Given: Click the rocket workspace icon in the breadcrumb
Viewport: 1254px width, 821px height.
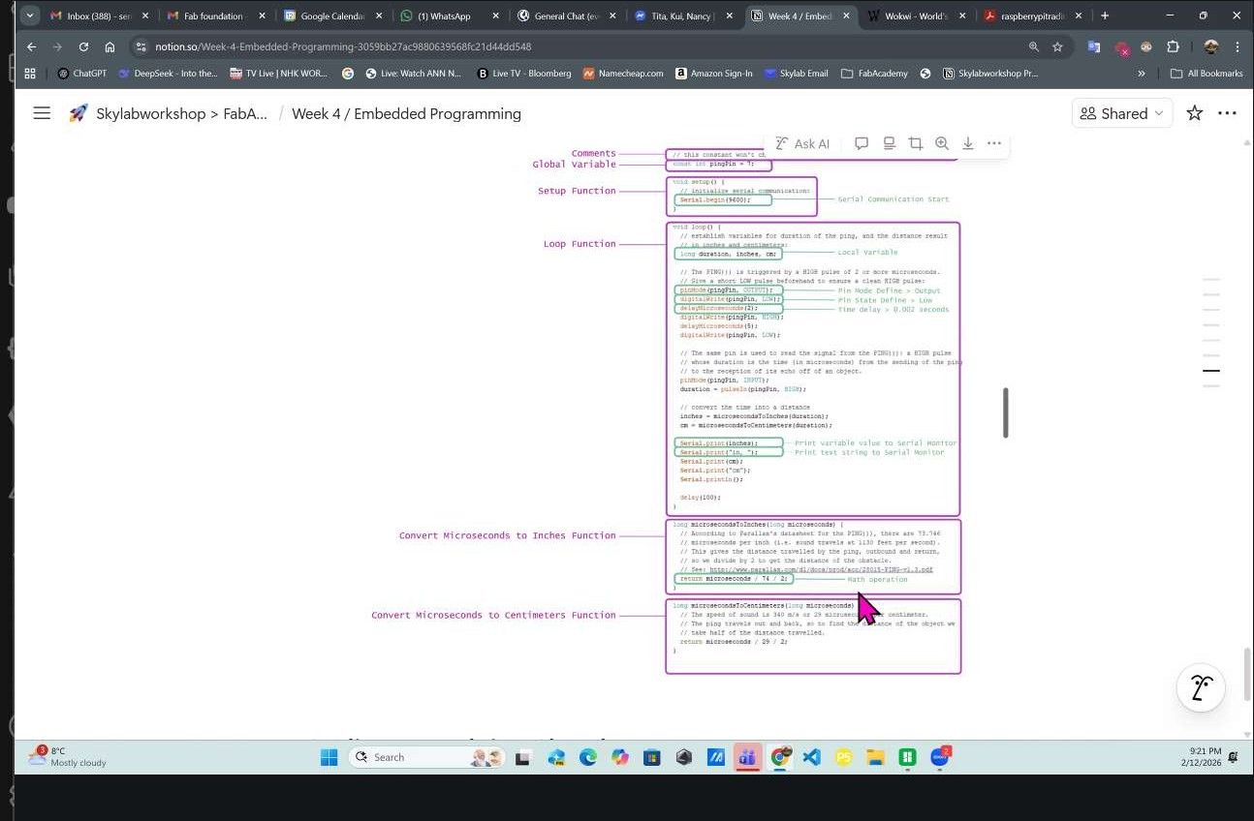Looking at the screenshot, I should (x=78, y=113).
